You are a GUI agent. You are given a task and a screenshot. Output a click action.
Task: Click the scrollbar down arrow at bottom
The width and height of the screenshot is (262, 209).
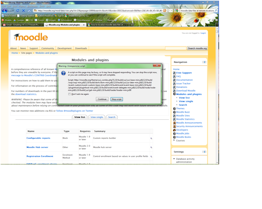tap(217, 162)
